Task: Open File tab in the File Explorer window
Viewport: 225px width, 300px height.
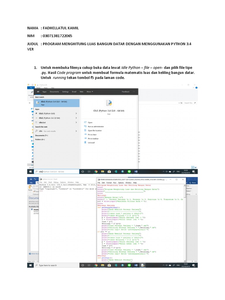Action: pyautogui.click(x=31, y=88)
